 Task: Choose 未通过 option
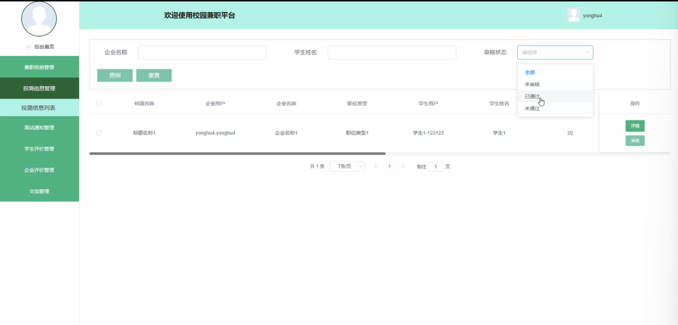tap(555, 108)
